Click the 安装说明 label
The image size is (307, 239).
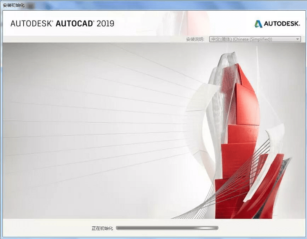pyautogui.click(x=195, y=39)
